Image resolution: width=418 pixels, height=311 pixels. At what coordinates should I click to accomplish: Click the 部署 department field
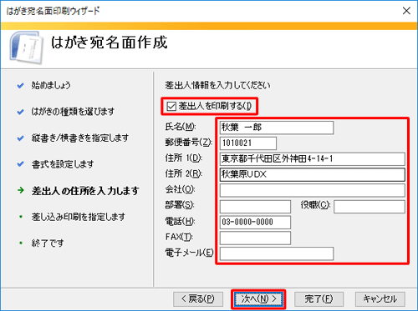(255, 207)
